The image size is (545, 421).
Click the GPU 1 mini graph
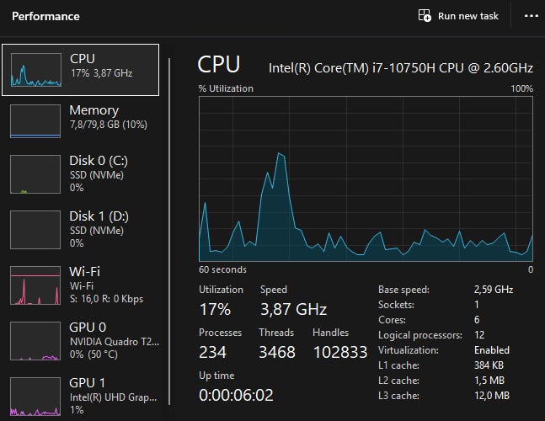click(x=35, y=396)
